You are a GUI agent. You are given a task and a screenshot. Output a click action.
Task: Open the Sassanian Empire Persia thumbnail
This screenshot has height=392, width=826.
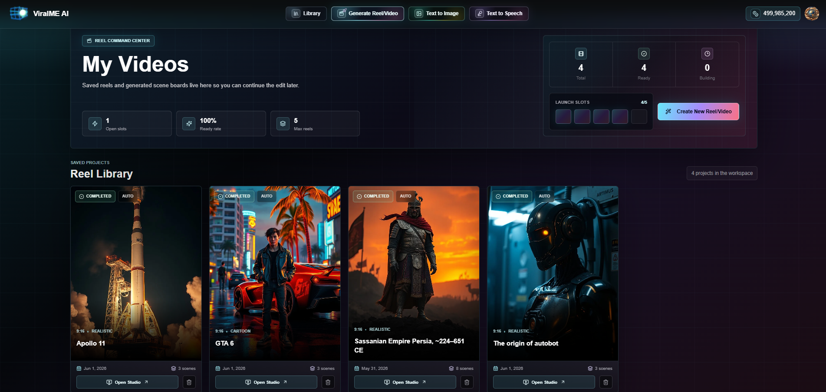pyautogui.click(x=414, y=273)
